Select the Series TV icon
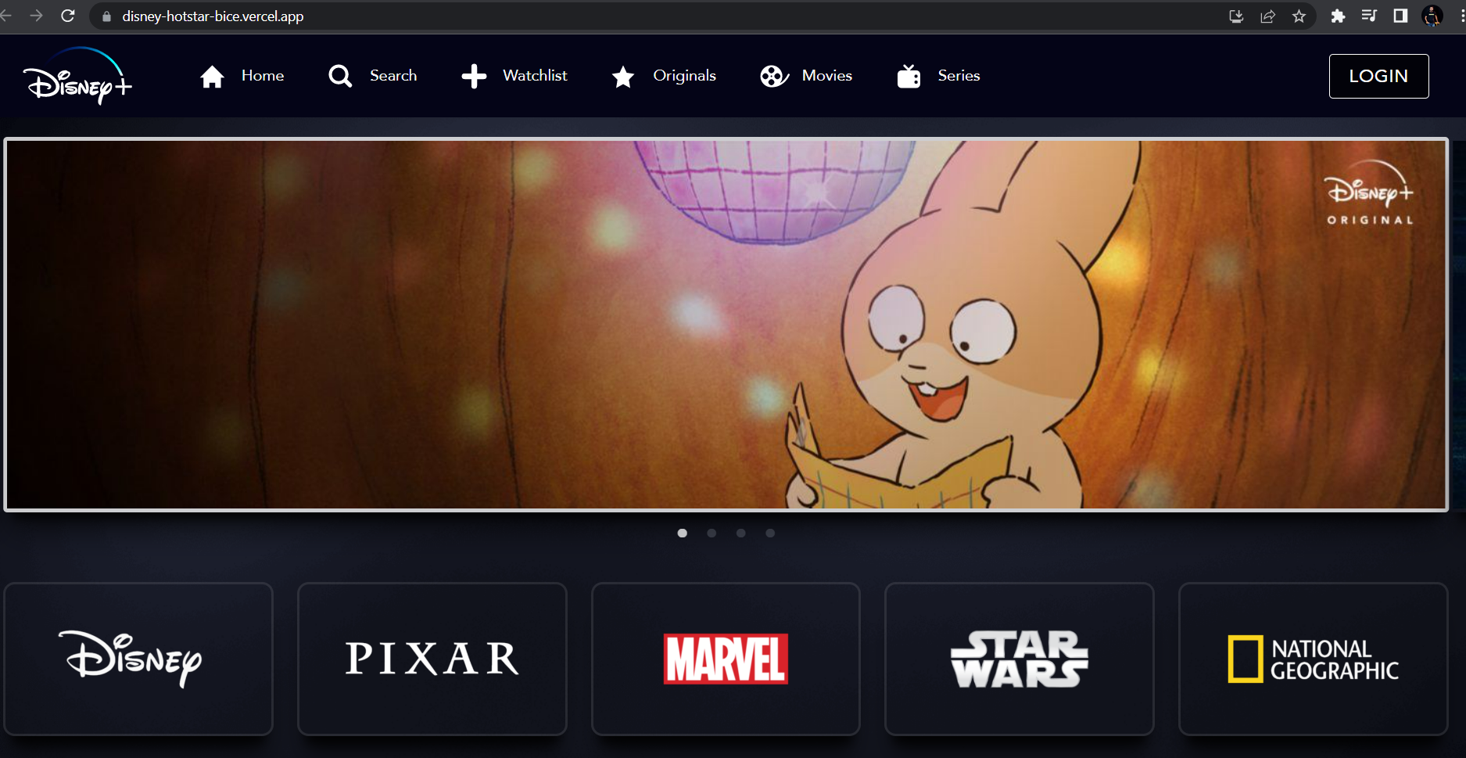The width and height of the screenshot is (1466, 758). [x=908, y=75]
